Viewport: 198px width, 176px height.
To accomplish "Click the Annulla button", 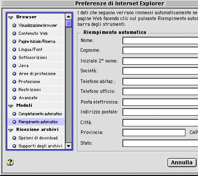I will point(182,163).
